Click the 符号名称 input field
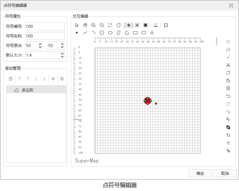Screen dimensions: 239x191 pyautogui.click(x=45, y=36)
